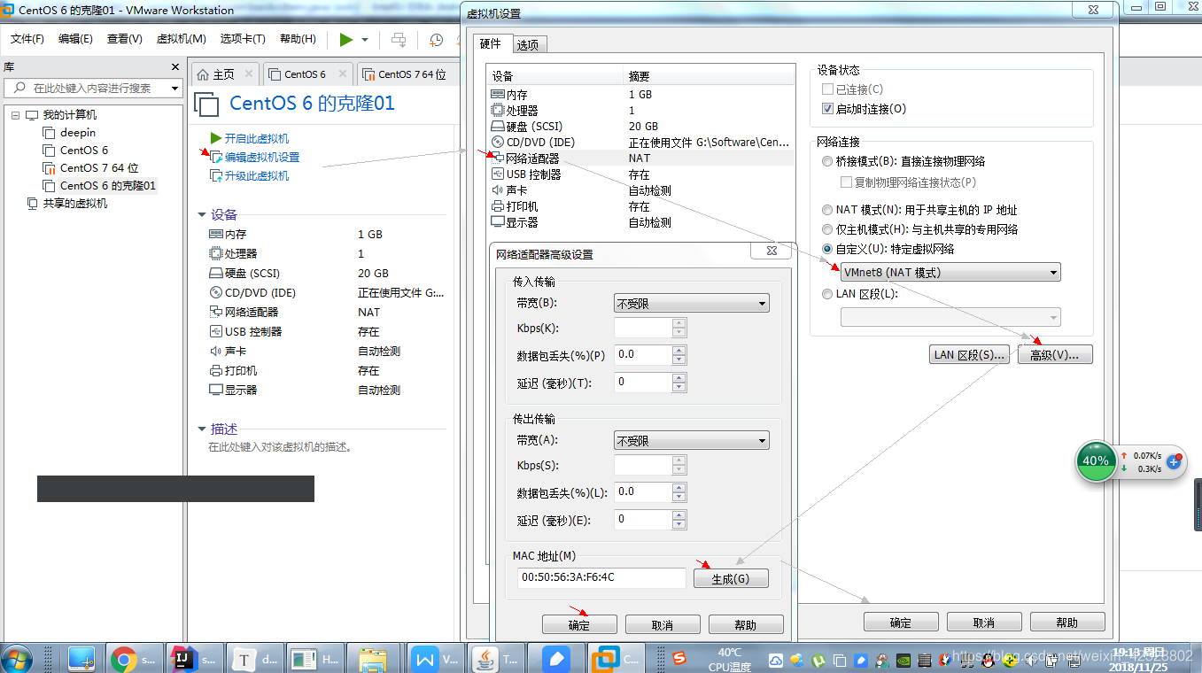
Task: Click the LAN 区段(S)... button
Action: [970, 354]
